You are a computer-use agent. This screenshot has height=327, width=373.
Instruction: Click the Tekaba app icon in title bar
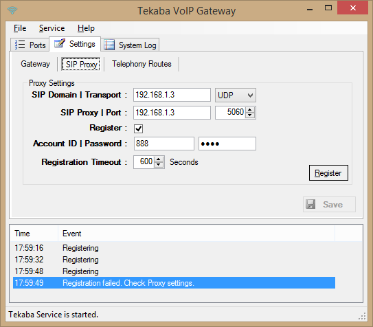pos(12,10)
